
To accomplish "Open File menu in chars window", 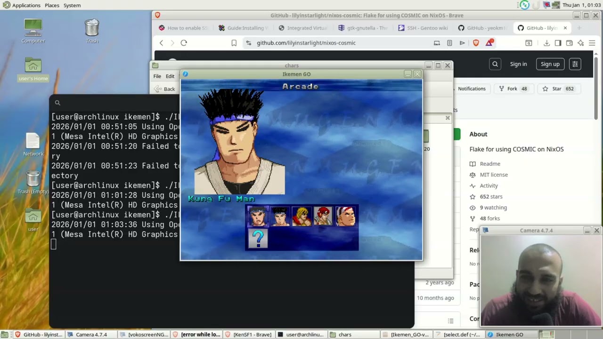I will tap(157, 76).
